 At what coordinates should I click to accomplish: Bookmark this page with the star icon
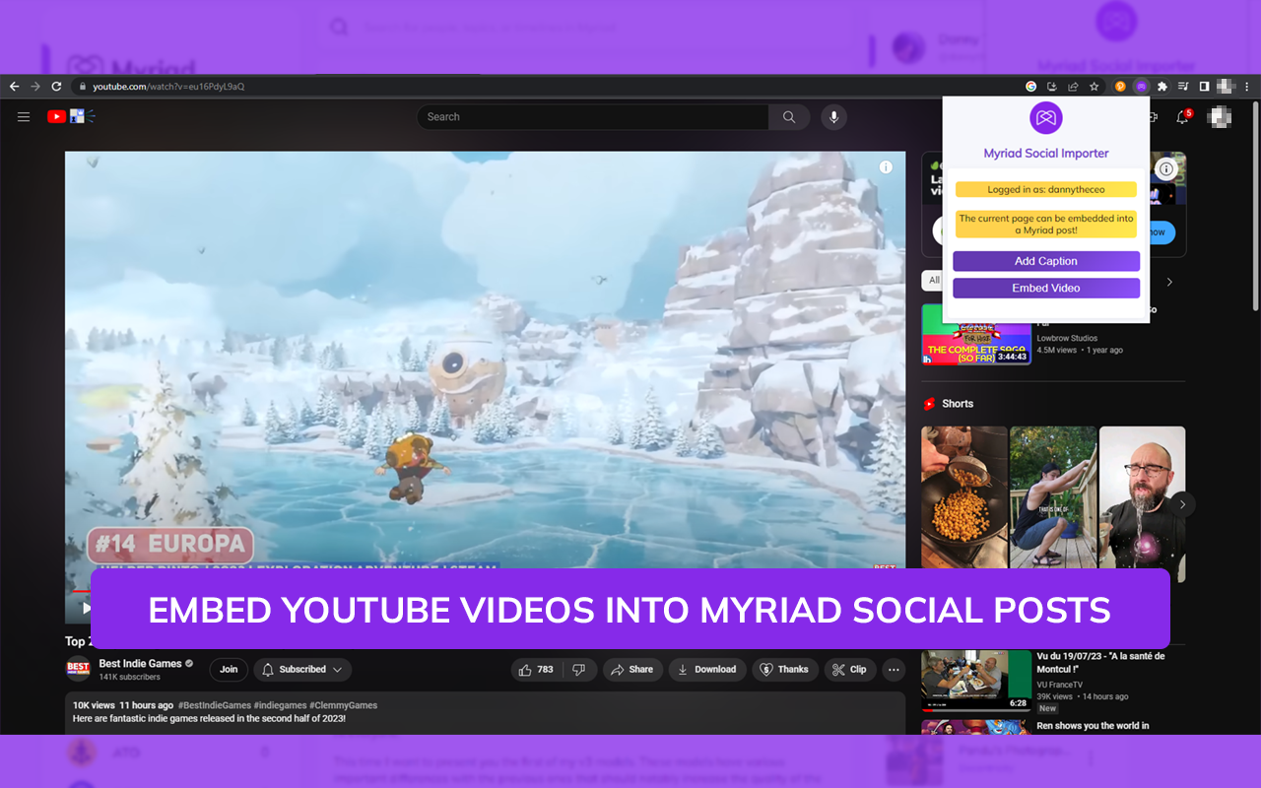[x=1094, y=87]
